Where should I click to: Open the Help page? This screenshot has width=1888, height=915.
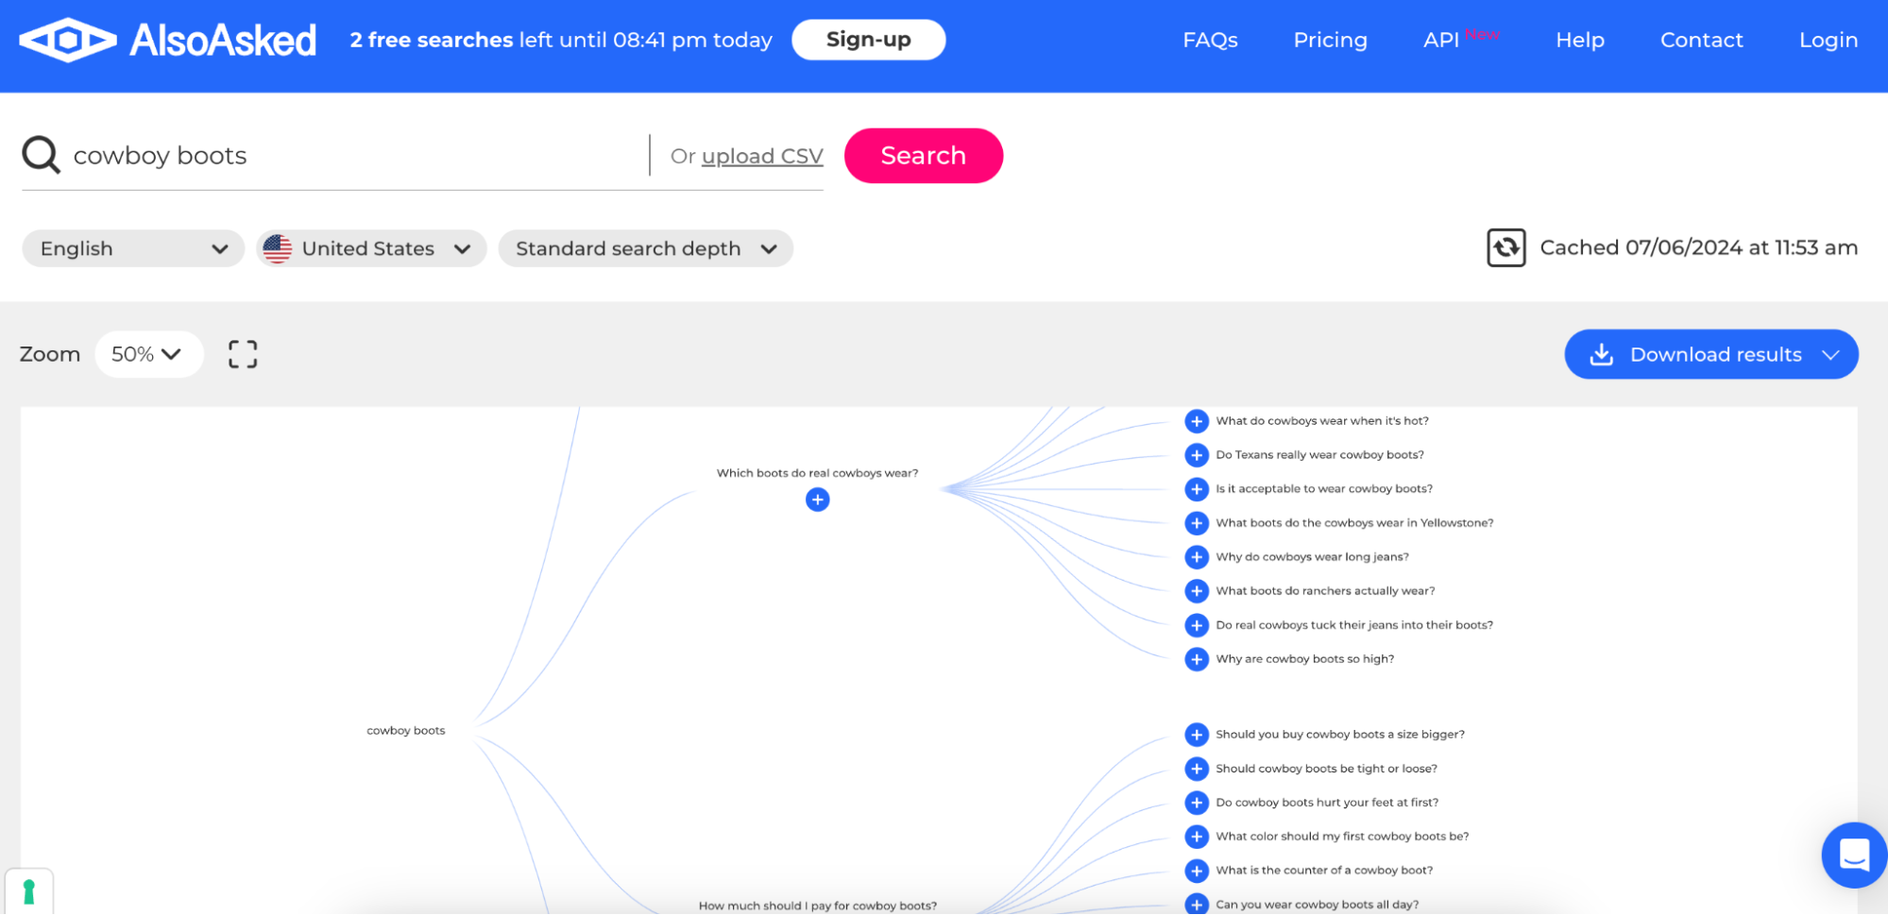tap(1580, 40)
